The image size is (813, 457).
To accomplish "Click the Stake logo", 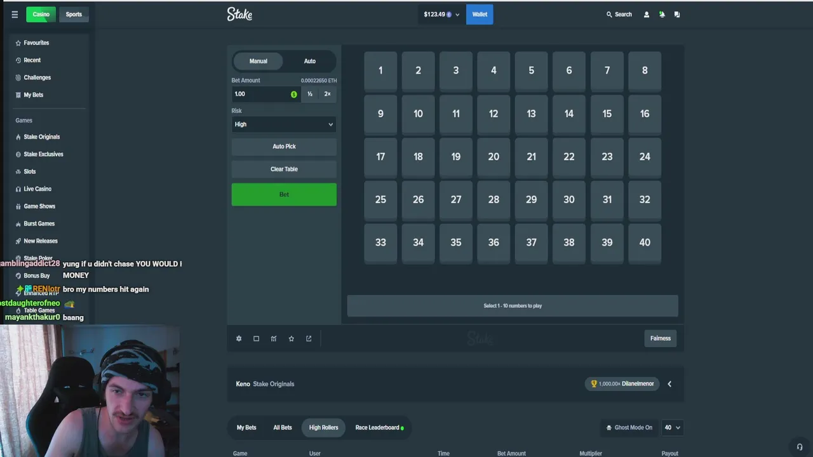I will point(239,14).
